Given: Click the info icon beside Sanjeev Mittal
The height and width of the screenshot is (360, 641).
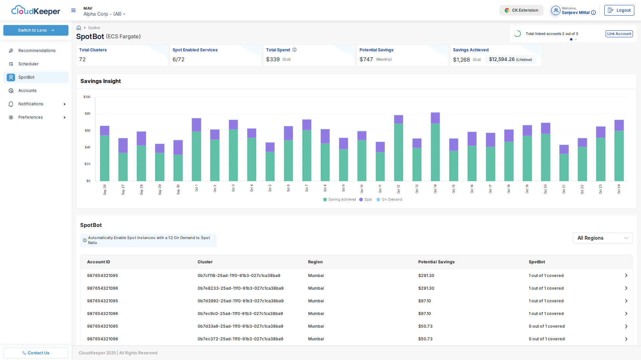Looking at the screenshot, I should 593,13.
